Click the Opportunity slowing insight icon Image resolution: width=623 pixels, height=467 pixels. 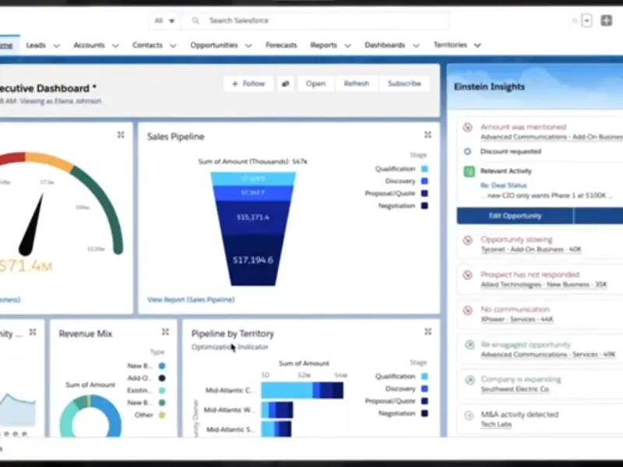pyautogui.click(x=467, y=241)
